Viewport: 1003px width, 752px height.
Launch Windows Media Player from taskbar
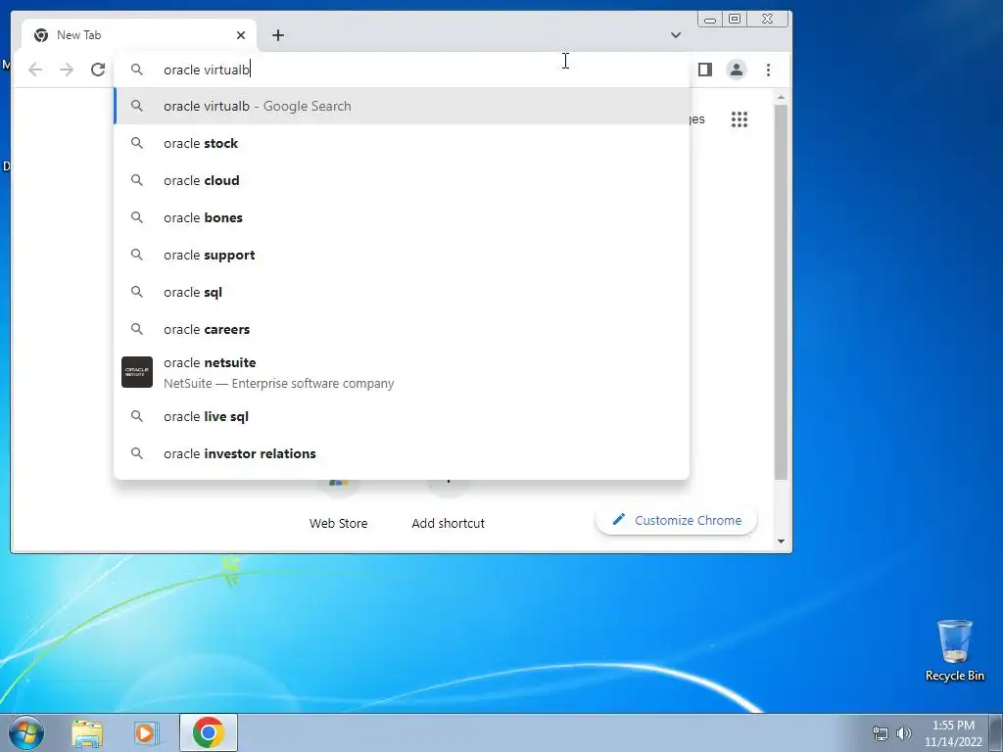click(146, 733)
